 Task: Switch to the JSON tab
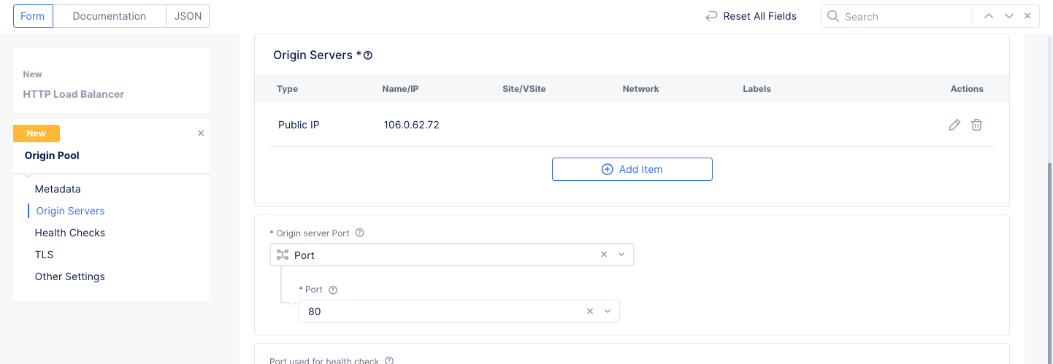point(188,16)
